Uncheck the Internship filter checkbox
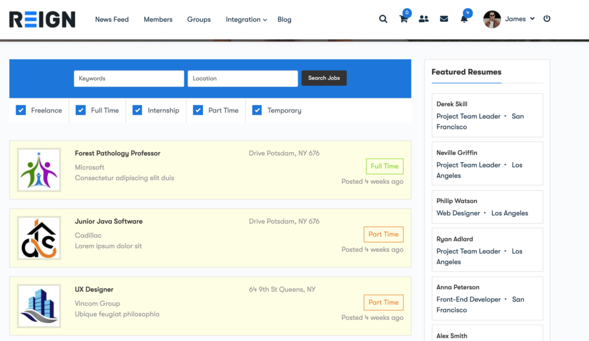 tap(137, 110)
